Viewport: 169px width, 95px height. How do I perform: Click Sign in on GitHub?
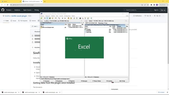(x=156, y=10)
